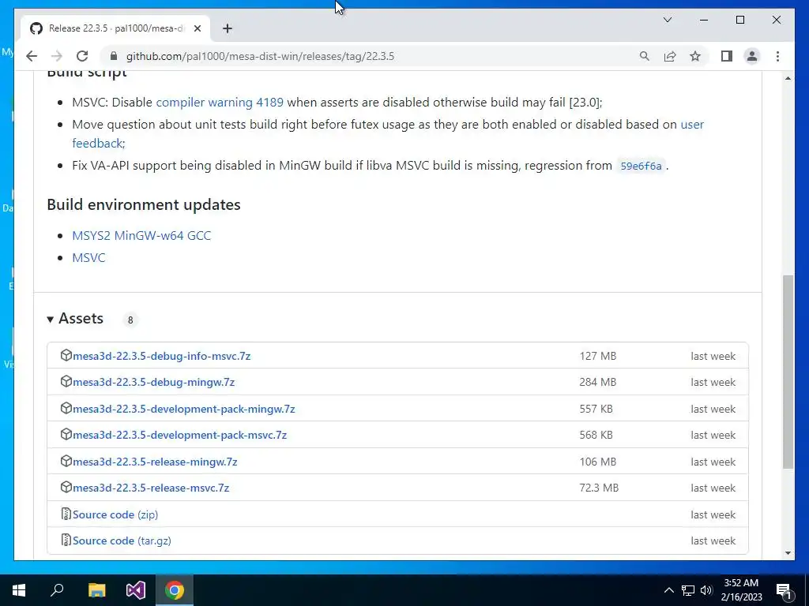Collapse the Assets section
Image resolution: width=809 pixels, height=606 pixels.
[x=75, y=319]
